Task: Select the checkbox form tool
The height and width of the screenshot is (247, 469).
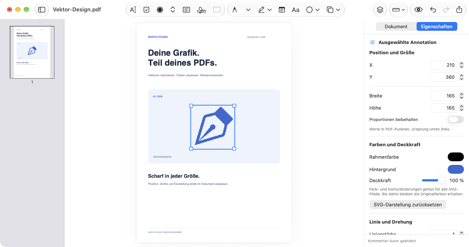Action: point(147,10)
